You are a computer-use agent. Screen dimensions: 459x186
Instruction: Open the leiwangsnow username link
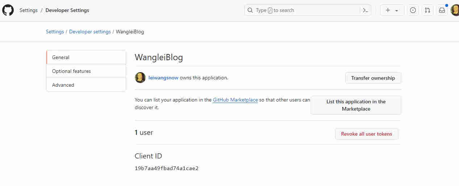pyautogui.click(x=164, y=78)
